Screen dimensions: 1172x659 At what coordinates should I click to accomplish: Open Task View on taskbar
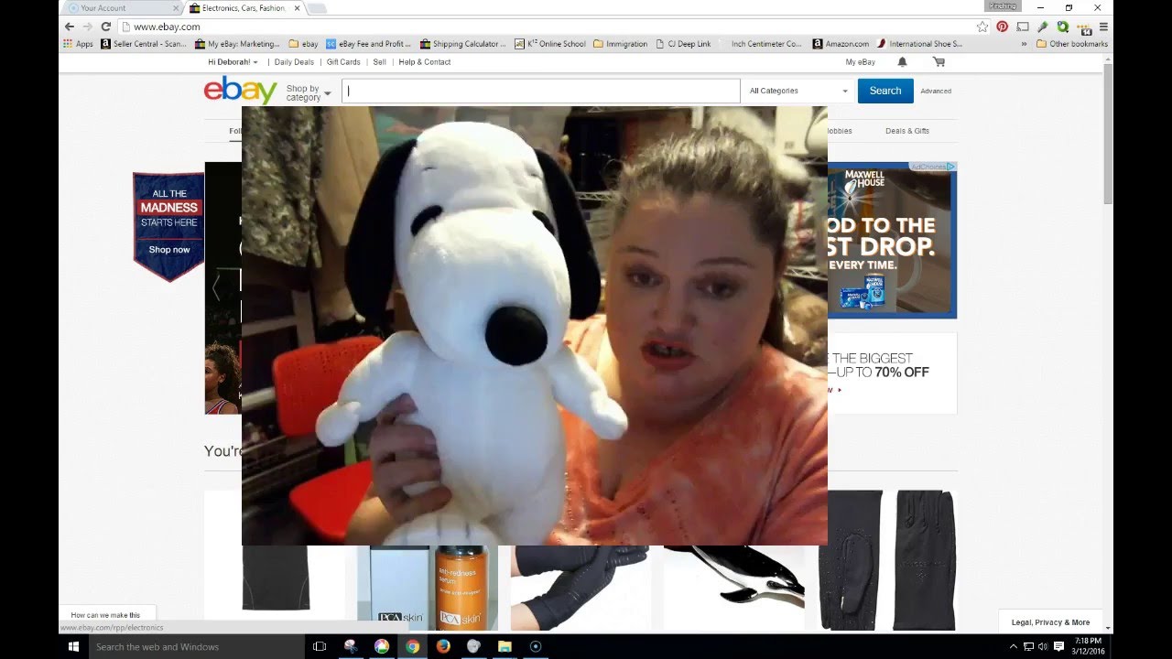[x=320, y=646]
